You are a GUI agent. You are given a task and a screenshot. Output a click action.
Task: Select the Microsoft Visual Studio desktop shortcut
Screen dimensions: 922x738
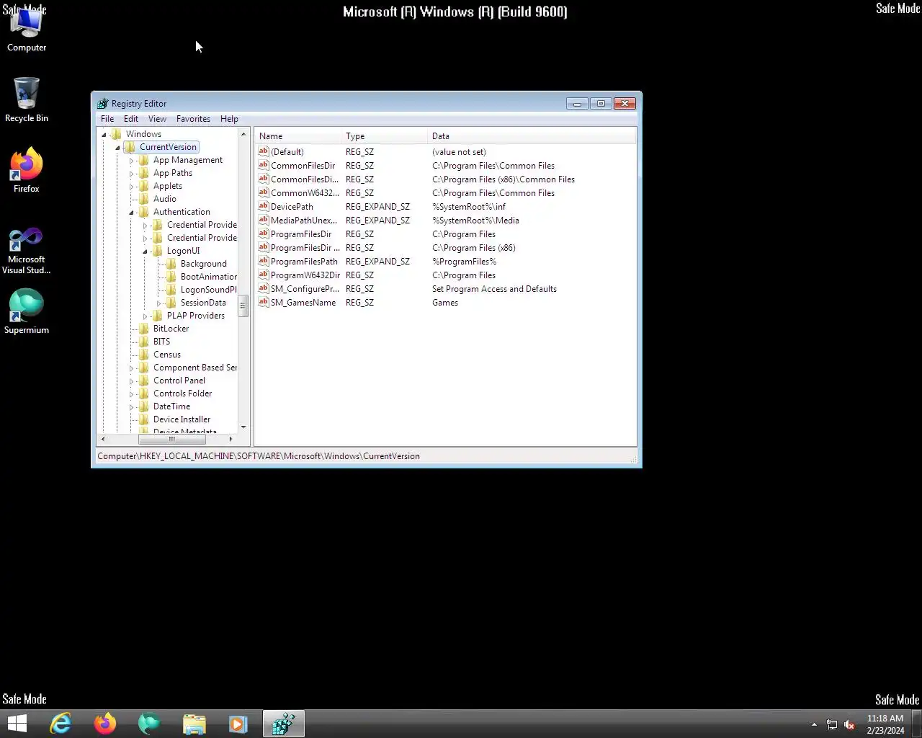pos(27,251)
